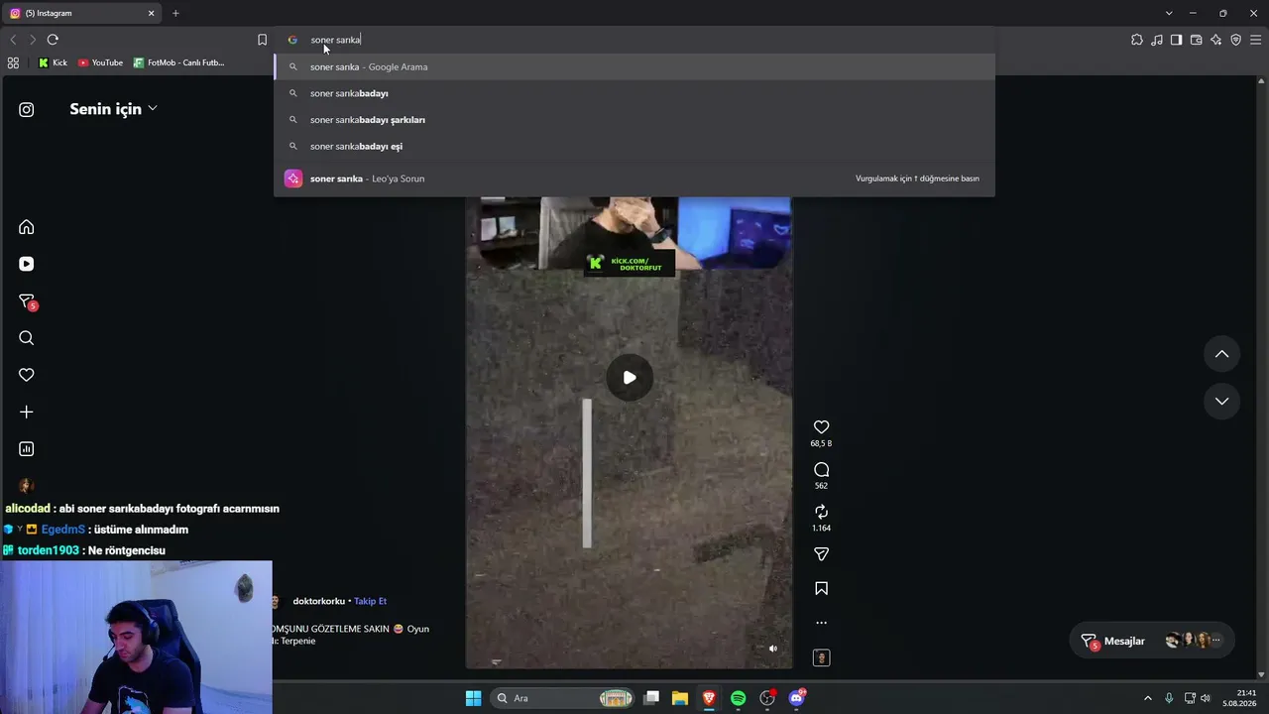
Task: Bookmark this page in the address bar
Action: click(x=262, y=40)
